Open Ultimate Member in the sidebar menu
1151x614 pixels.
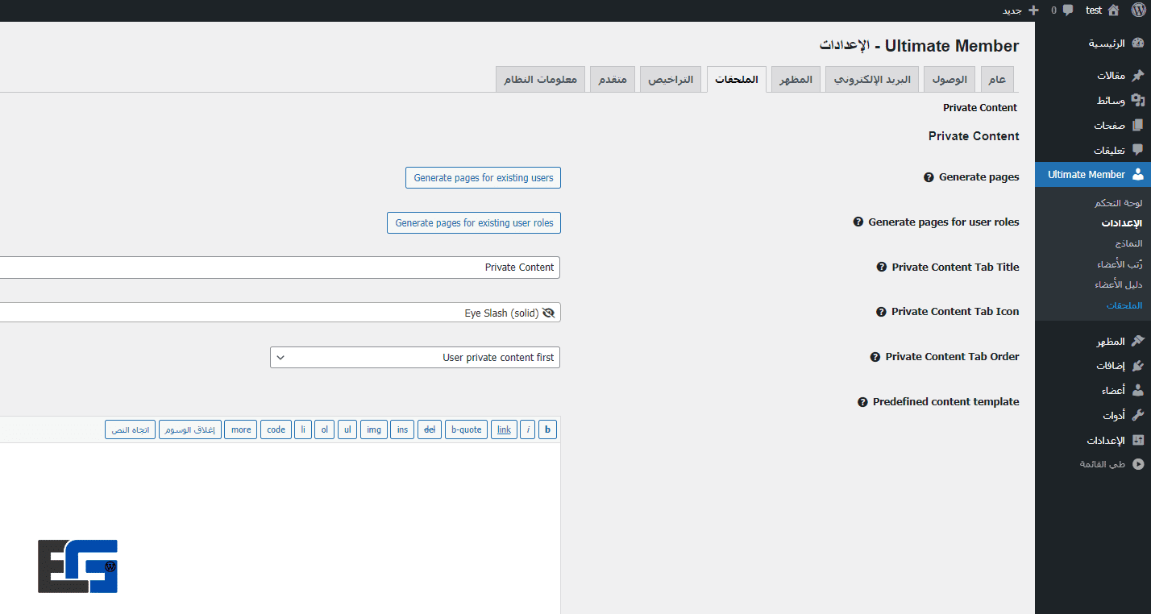[1092, 175]
